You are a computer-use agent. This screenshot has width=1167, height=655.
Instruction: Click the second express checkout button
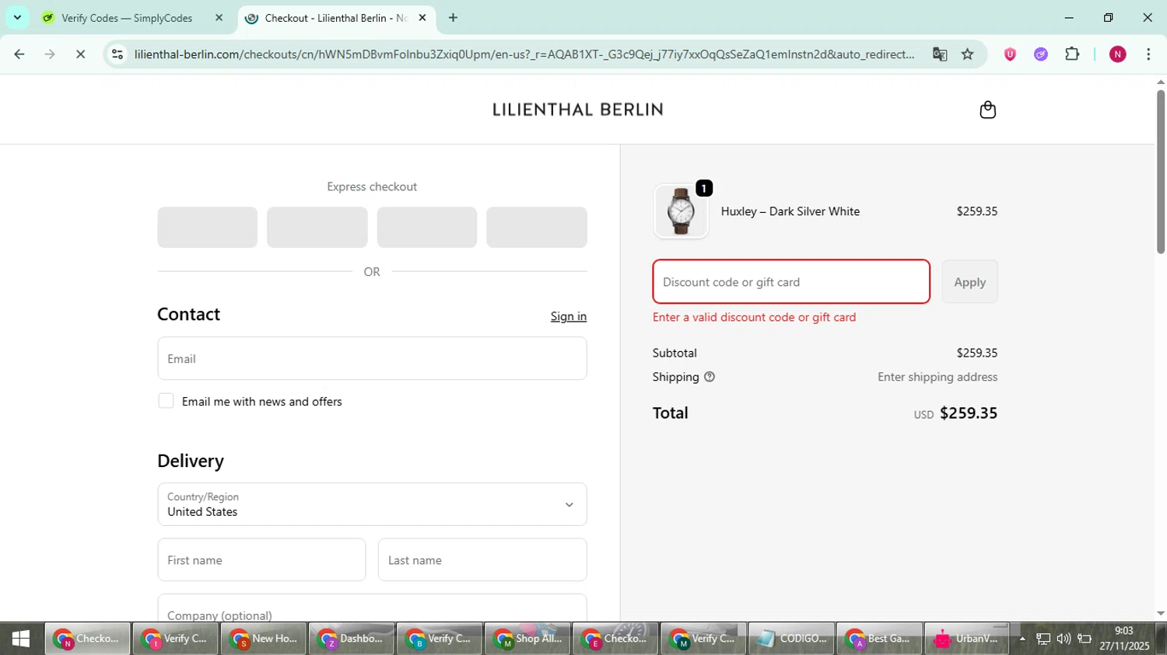coord(317,227)
